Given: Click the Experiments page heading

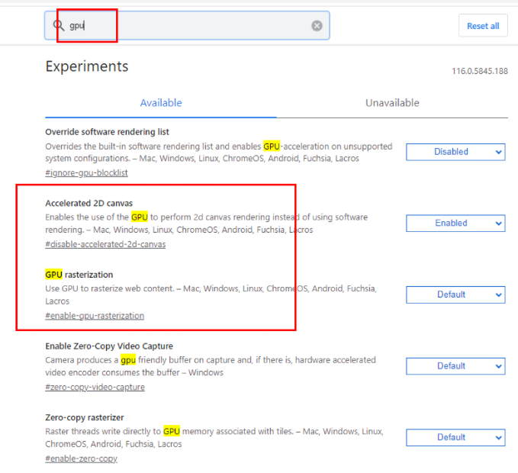Looking at the screenshot, I should click(87, 66).
